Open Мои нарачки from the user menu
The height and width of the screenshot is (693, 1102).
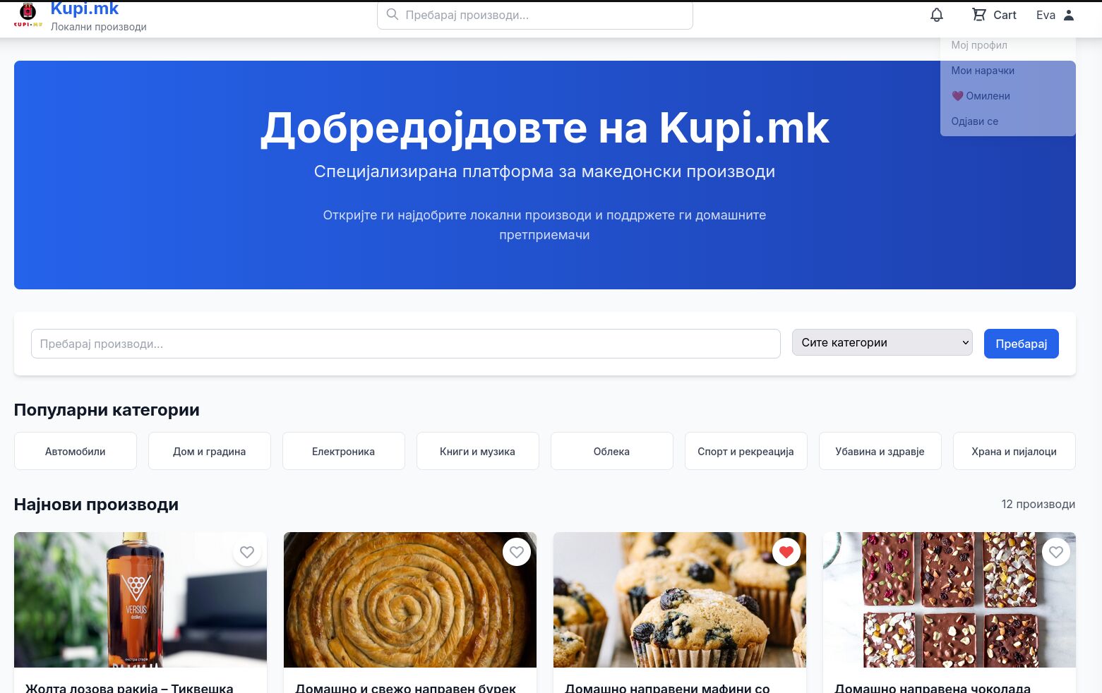coord(983,71)
